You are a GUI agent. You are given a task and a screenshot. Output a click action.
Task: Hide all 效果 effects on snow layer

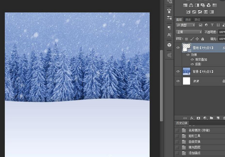coord(188,55)
